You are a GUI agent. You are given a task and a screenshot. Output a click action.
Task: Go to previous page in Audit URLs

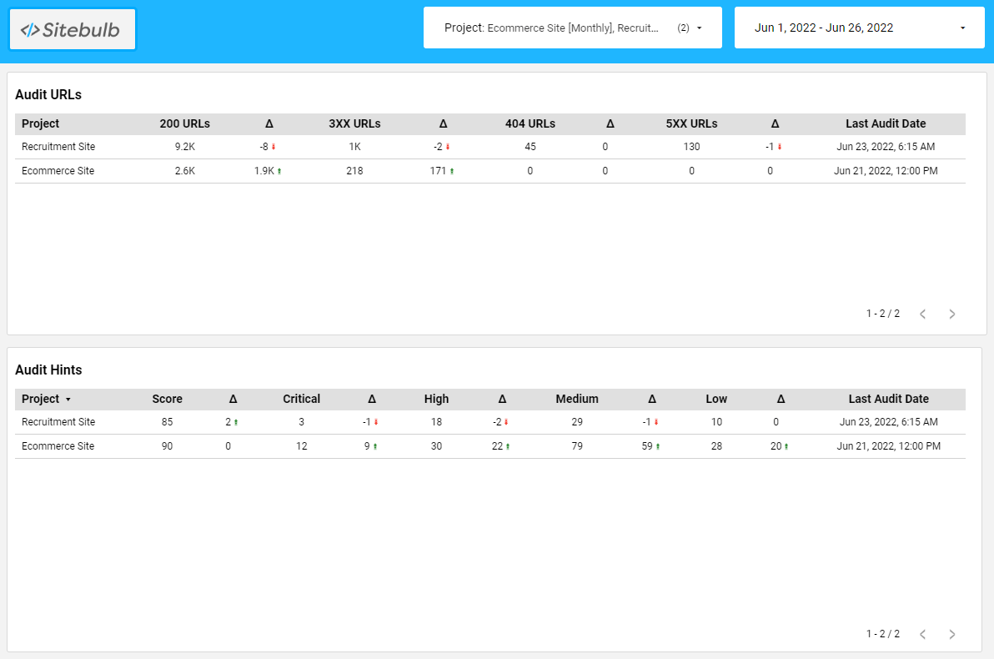(923, 314)
